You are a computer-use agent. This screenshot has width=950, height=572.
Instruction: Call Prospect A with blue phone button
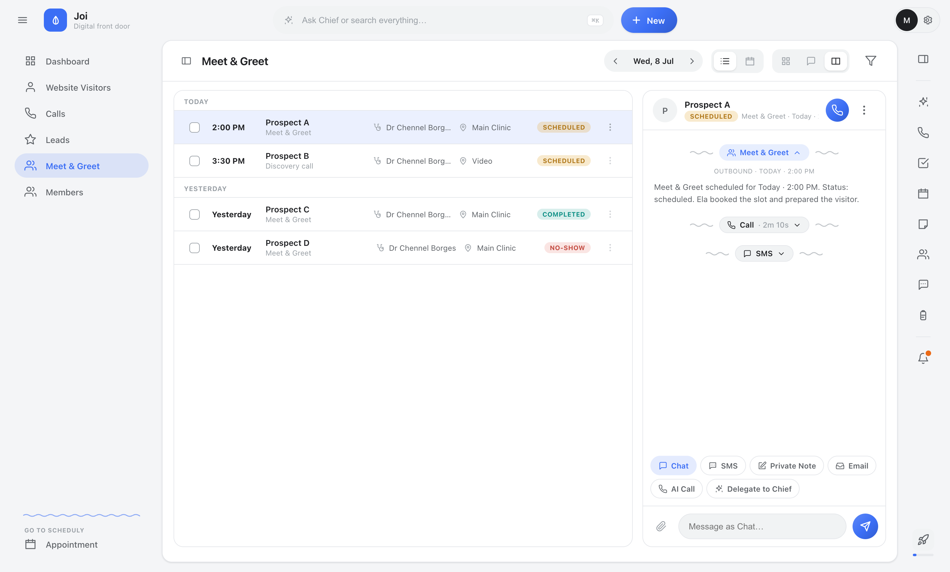[x=837, y=110]
